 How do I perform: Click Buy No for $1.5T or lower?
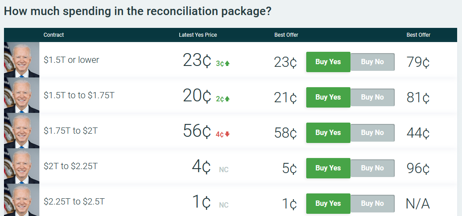coord(373,62)
